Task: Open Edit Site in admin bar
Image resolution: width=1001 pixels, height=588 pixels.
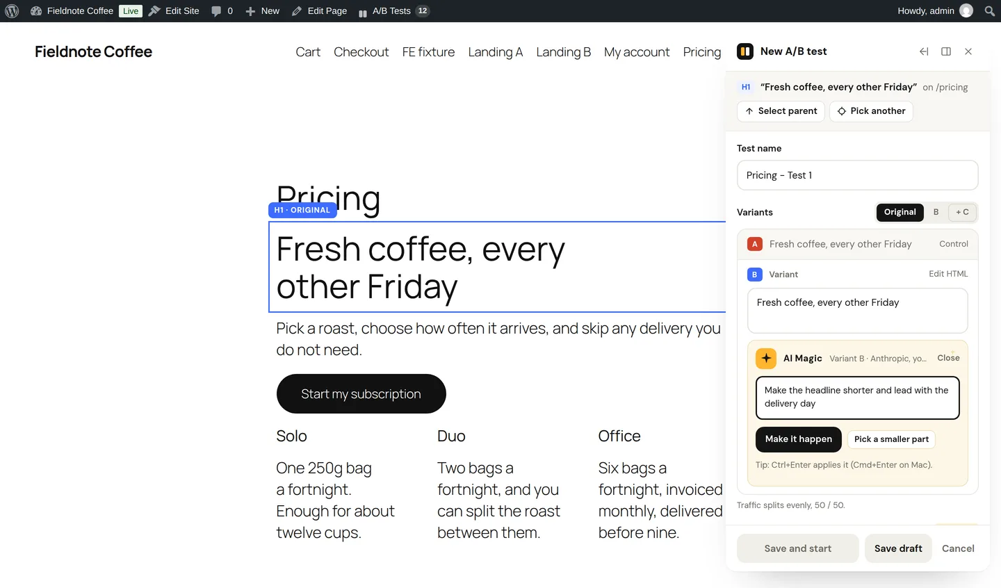Action: [x=174, y=11]
